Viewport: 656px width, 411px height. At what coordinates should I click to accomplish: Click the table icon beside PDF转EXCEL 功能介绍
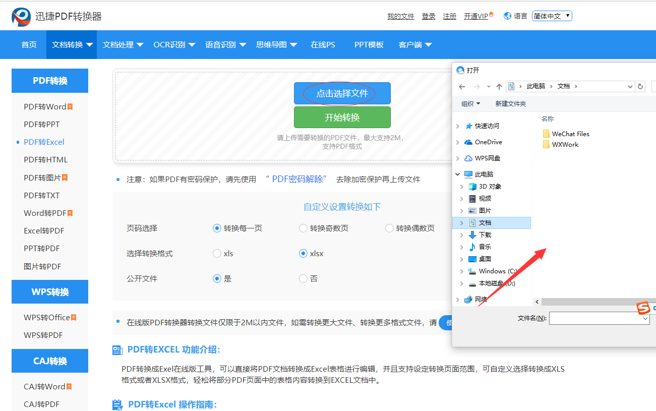117,350
